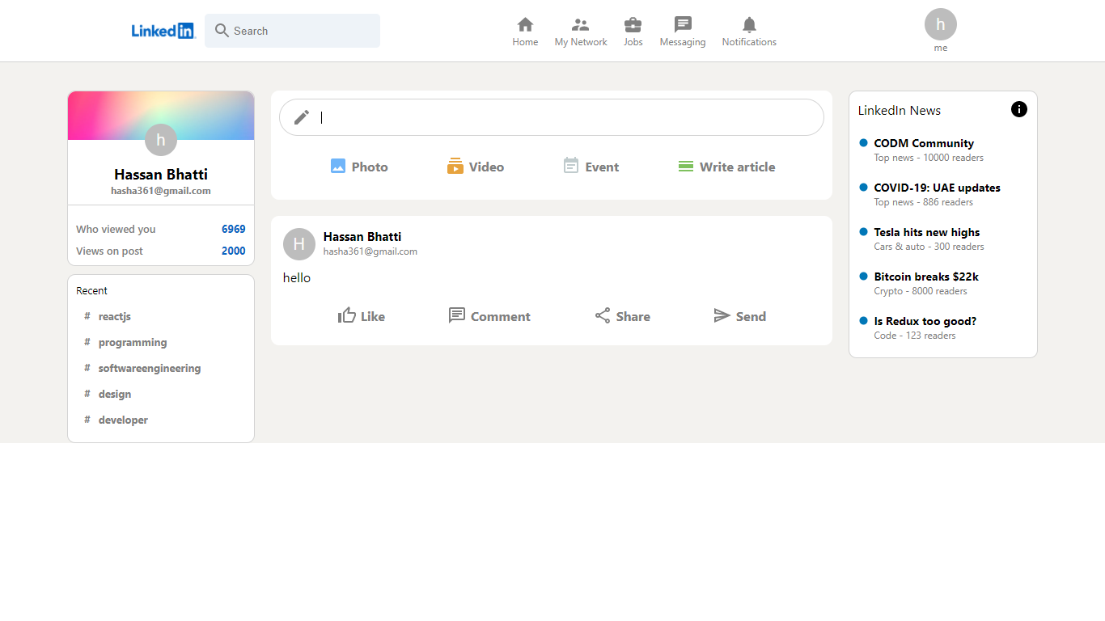This screenshot has height=621, width=1105.
Task: Click the Video icon
Action: click(455, 166)
